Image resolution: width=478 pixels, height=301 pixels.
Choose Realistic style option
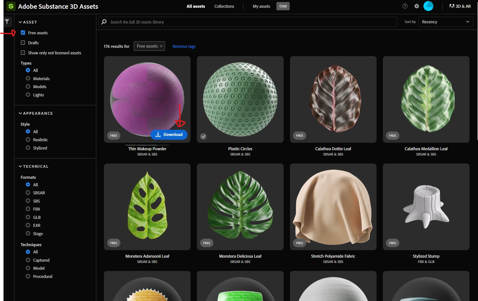point(28,139)
